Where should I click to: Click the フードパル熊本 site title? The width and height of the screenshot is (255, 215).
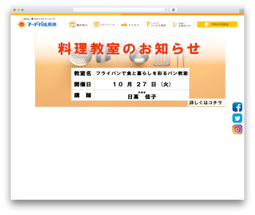(x=42, y=24)
